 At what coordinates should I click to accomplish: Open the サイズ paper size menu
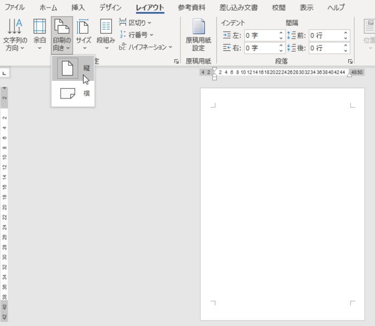click(84, 35)
